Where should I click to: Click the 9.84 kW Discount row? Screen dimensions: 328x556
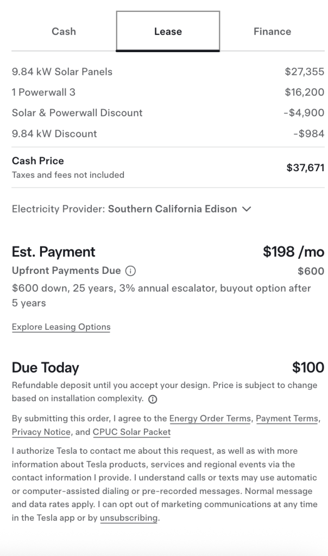point(54,134)
